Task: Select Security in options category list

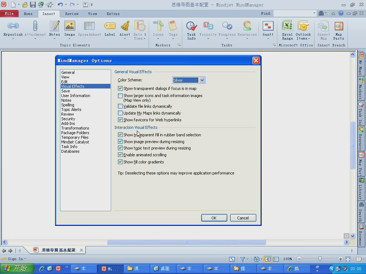Action: point(68,119)
